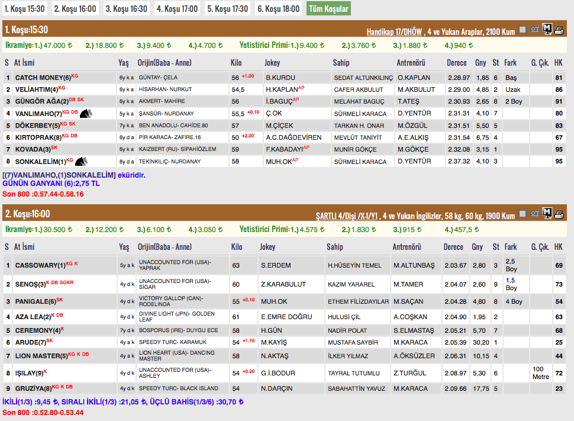574x421 pixels.
Task: Open the M monitor icon in 1. Koşu header
Action: 547,30
